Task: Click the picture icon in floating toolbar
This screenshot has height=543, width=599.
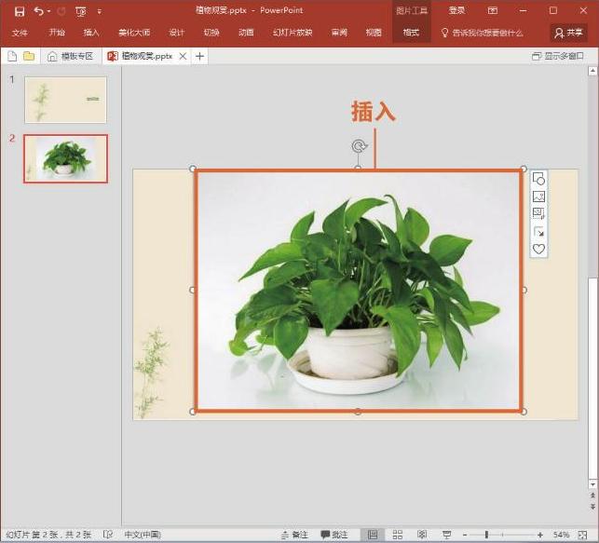Action: pyautogui.click(x=538, y=197)
